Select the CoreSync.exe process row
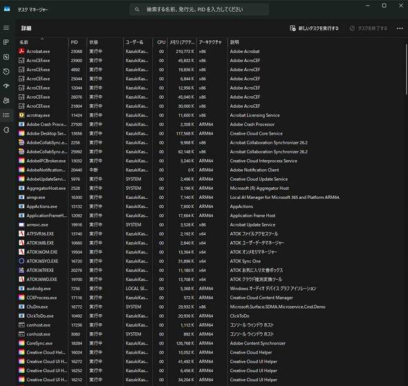The height and width of the screenshot is (386, 408). pos(211,343)
